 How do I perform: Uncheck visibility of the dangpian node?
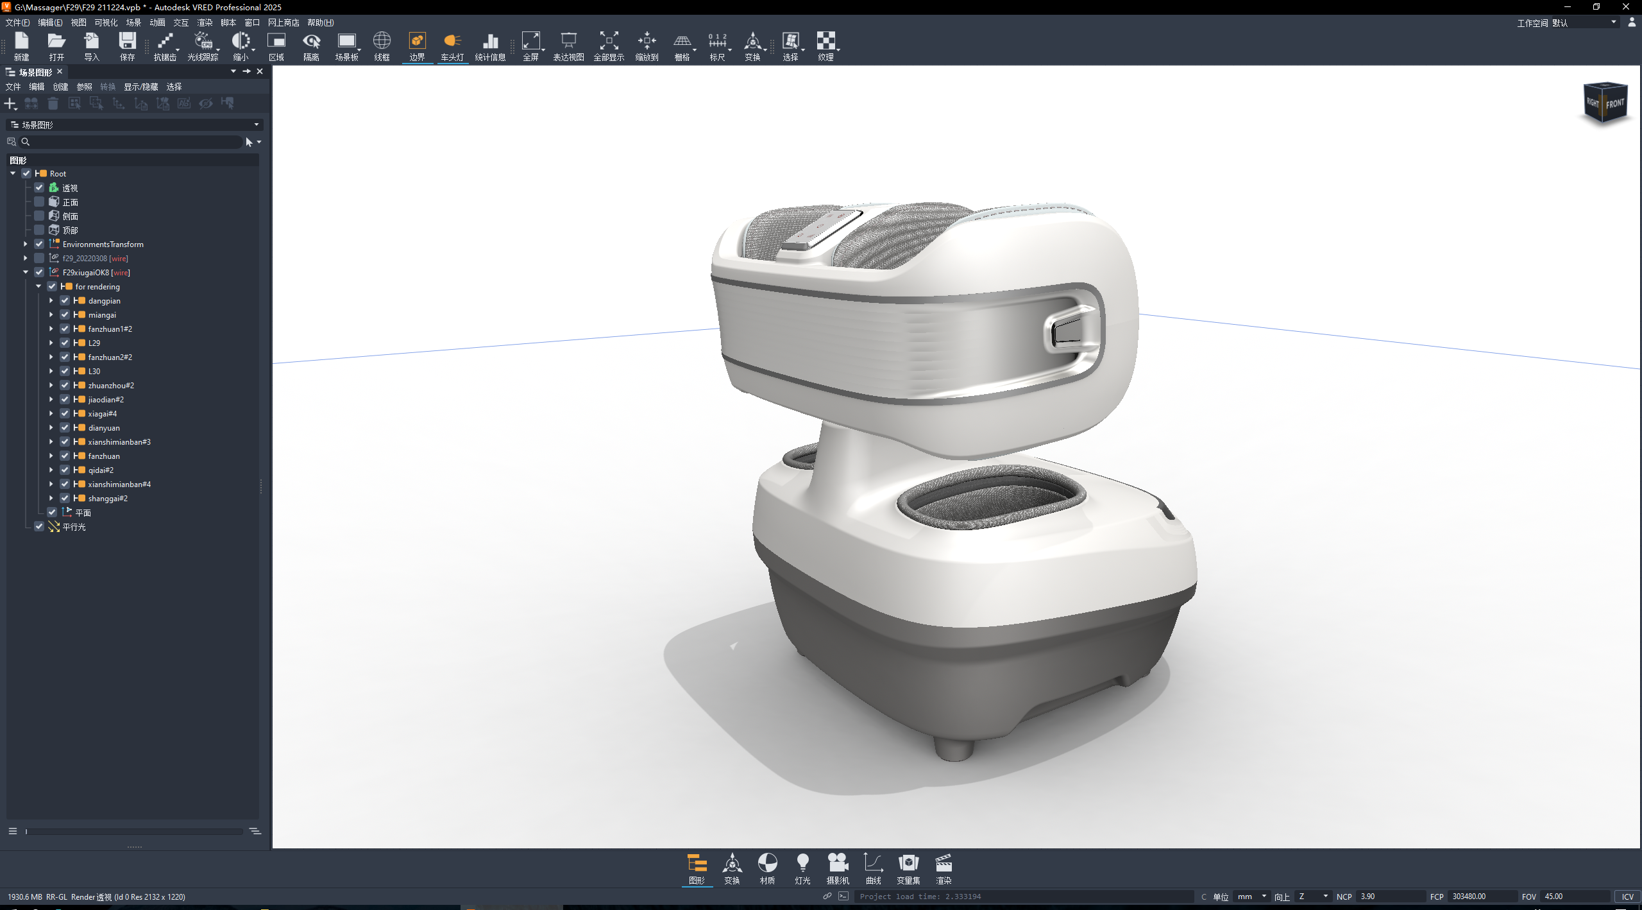click(x=65, y=300)
